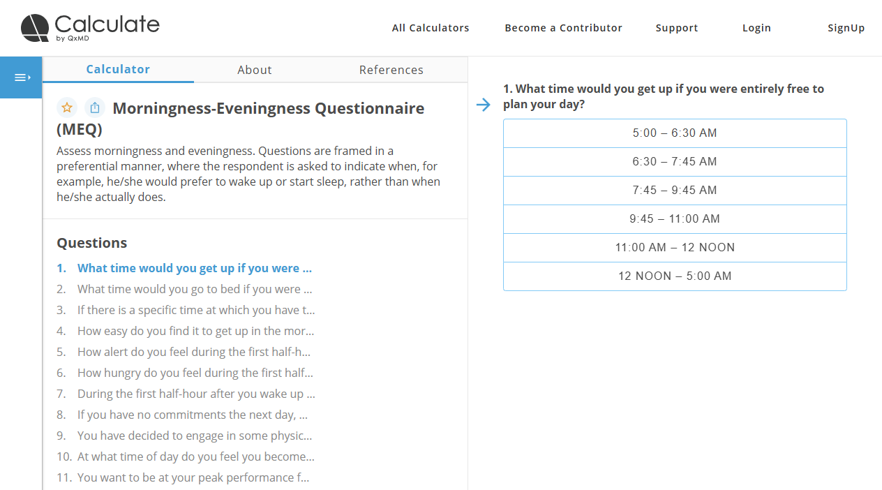This screenshot has width=882, height=490.
Task: Choose the 7:45 – 9:45 AM option
Action: point(675,191)
